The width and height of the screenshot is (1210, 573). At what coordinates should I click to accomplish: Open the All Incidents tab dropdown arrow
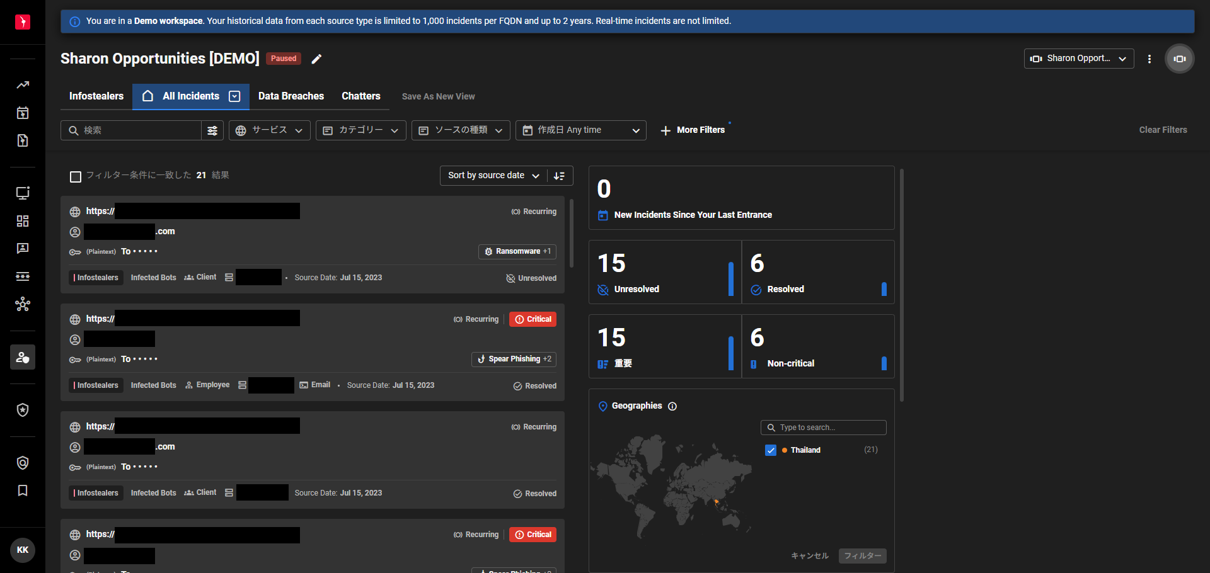click(234, 96)
